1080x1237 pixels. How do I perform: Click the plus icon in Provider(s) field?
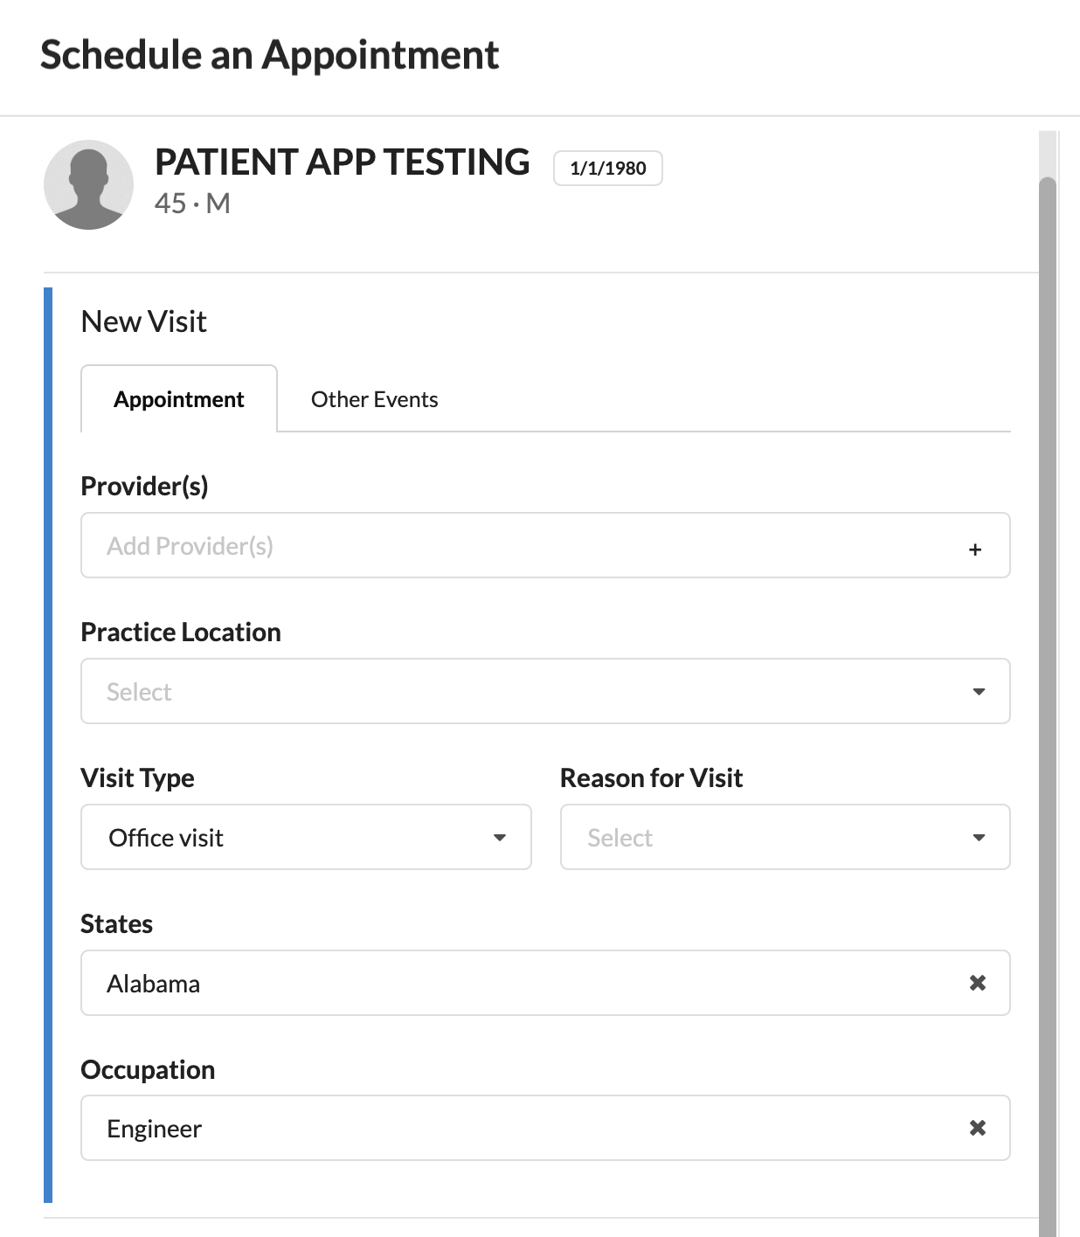975,549
